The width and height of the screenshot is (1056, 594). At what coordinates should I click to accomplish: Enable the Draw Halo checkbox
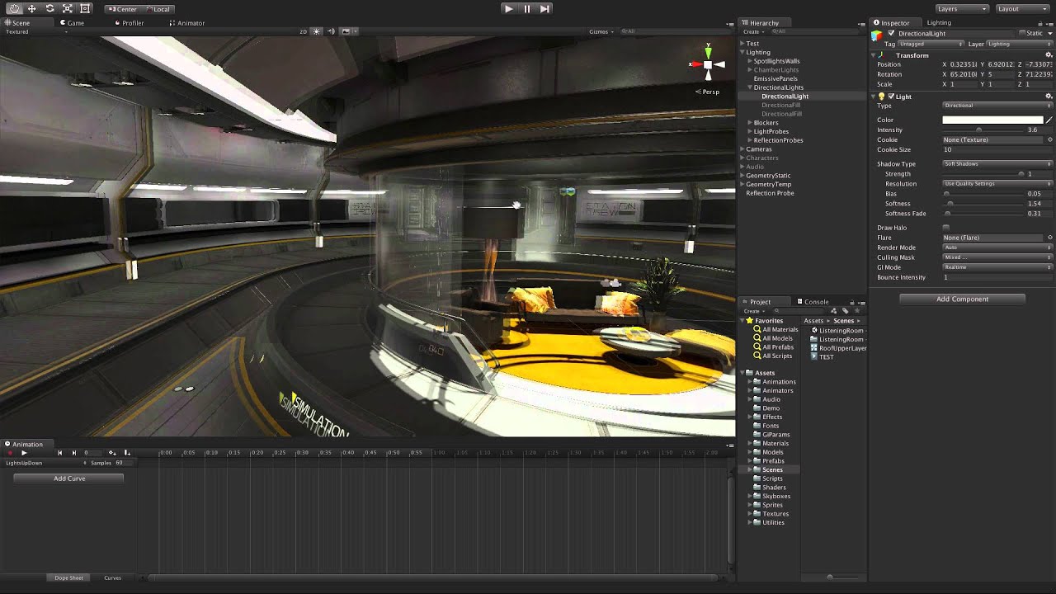pyautogui.click(x=945, y=228)
